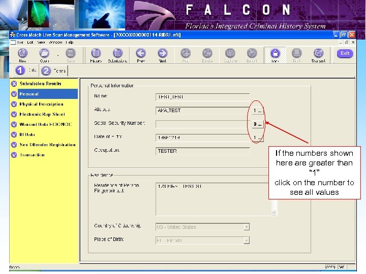Switch to step 1 Data tab
Viewport: 366px width, 274px height.
26,71
